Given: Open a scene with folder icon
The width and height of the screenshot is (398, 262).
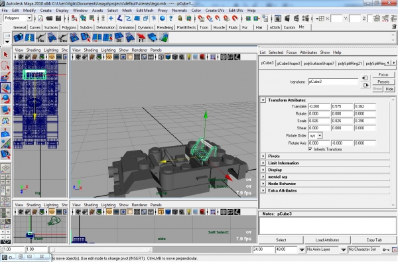Looking at the screenshot, I should [x=49, y=19].
